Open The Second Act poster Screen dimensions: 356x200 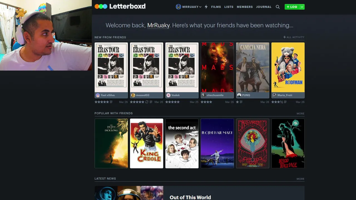(x=182, y=143)
